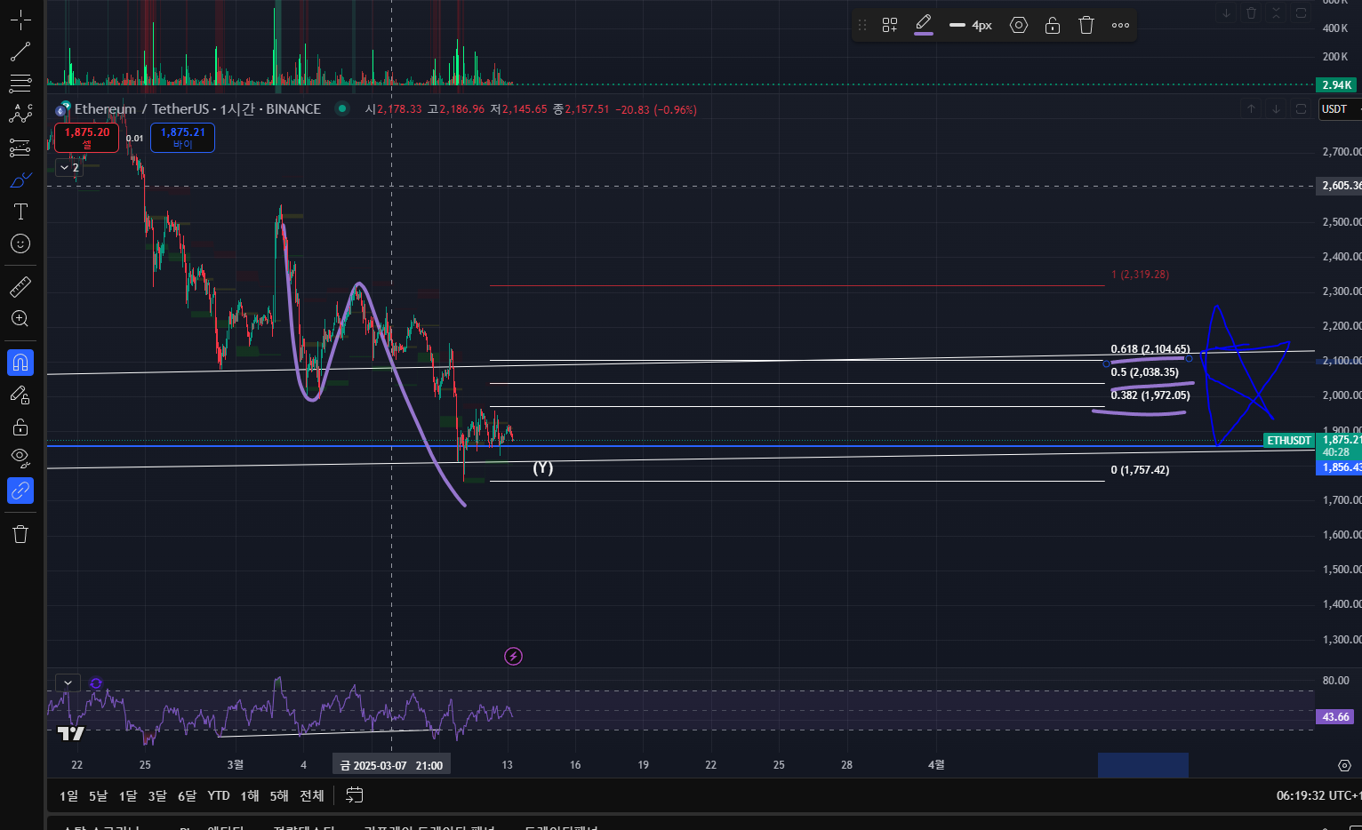Click the TradingView logo on chart
The image size is (1362, 830).
tap(70, 733)
